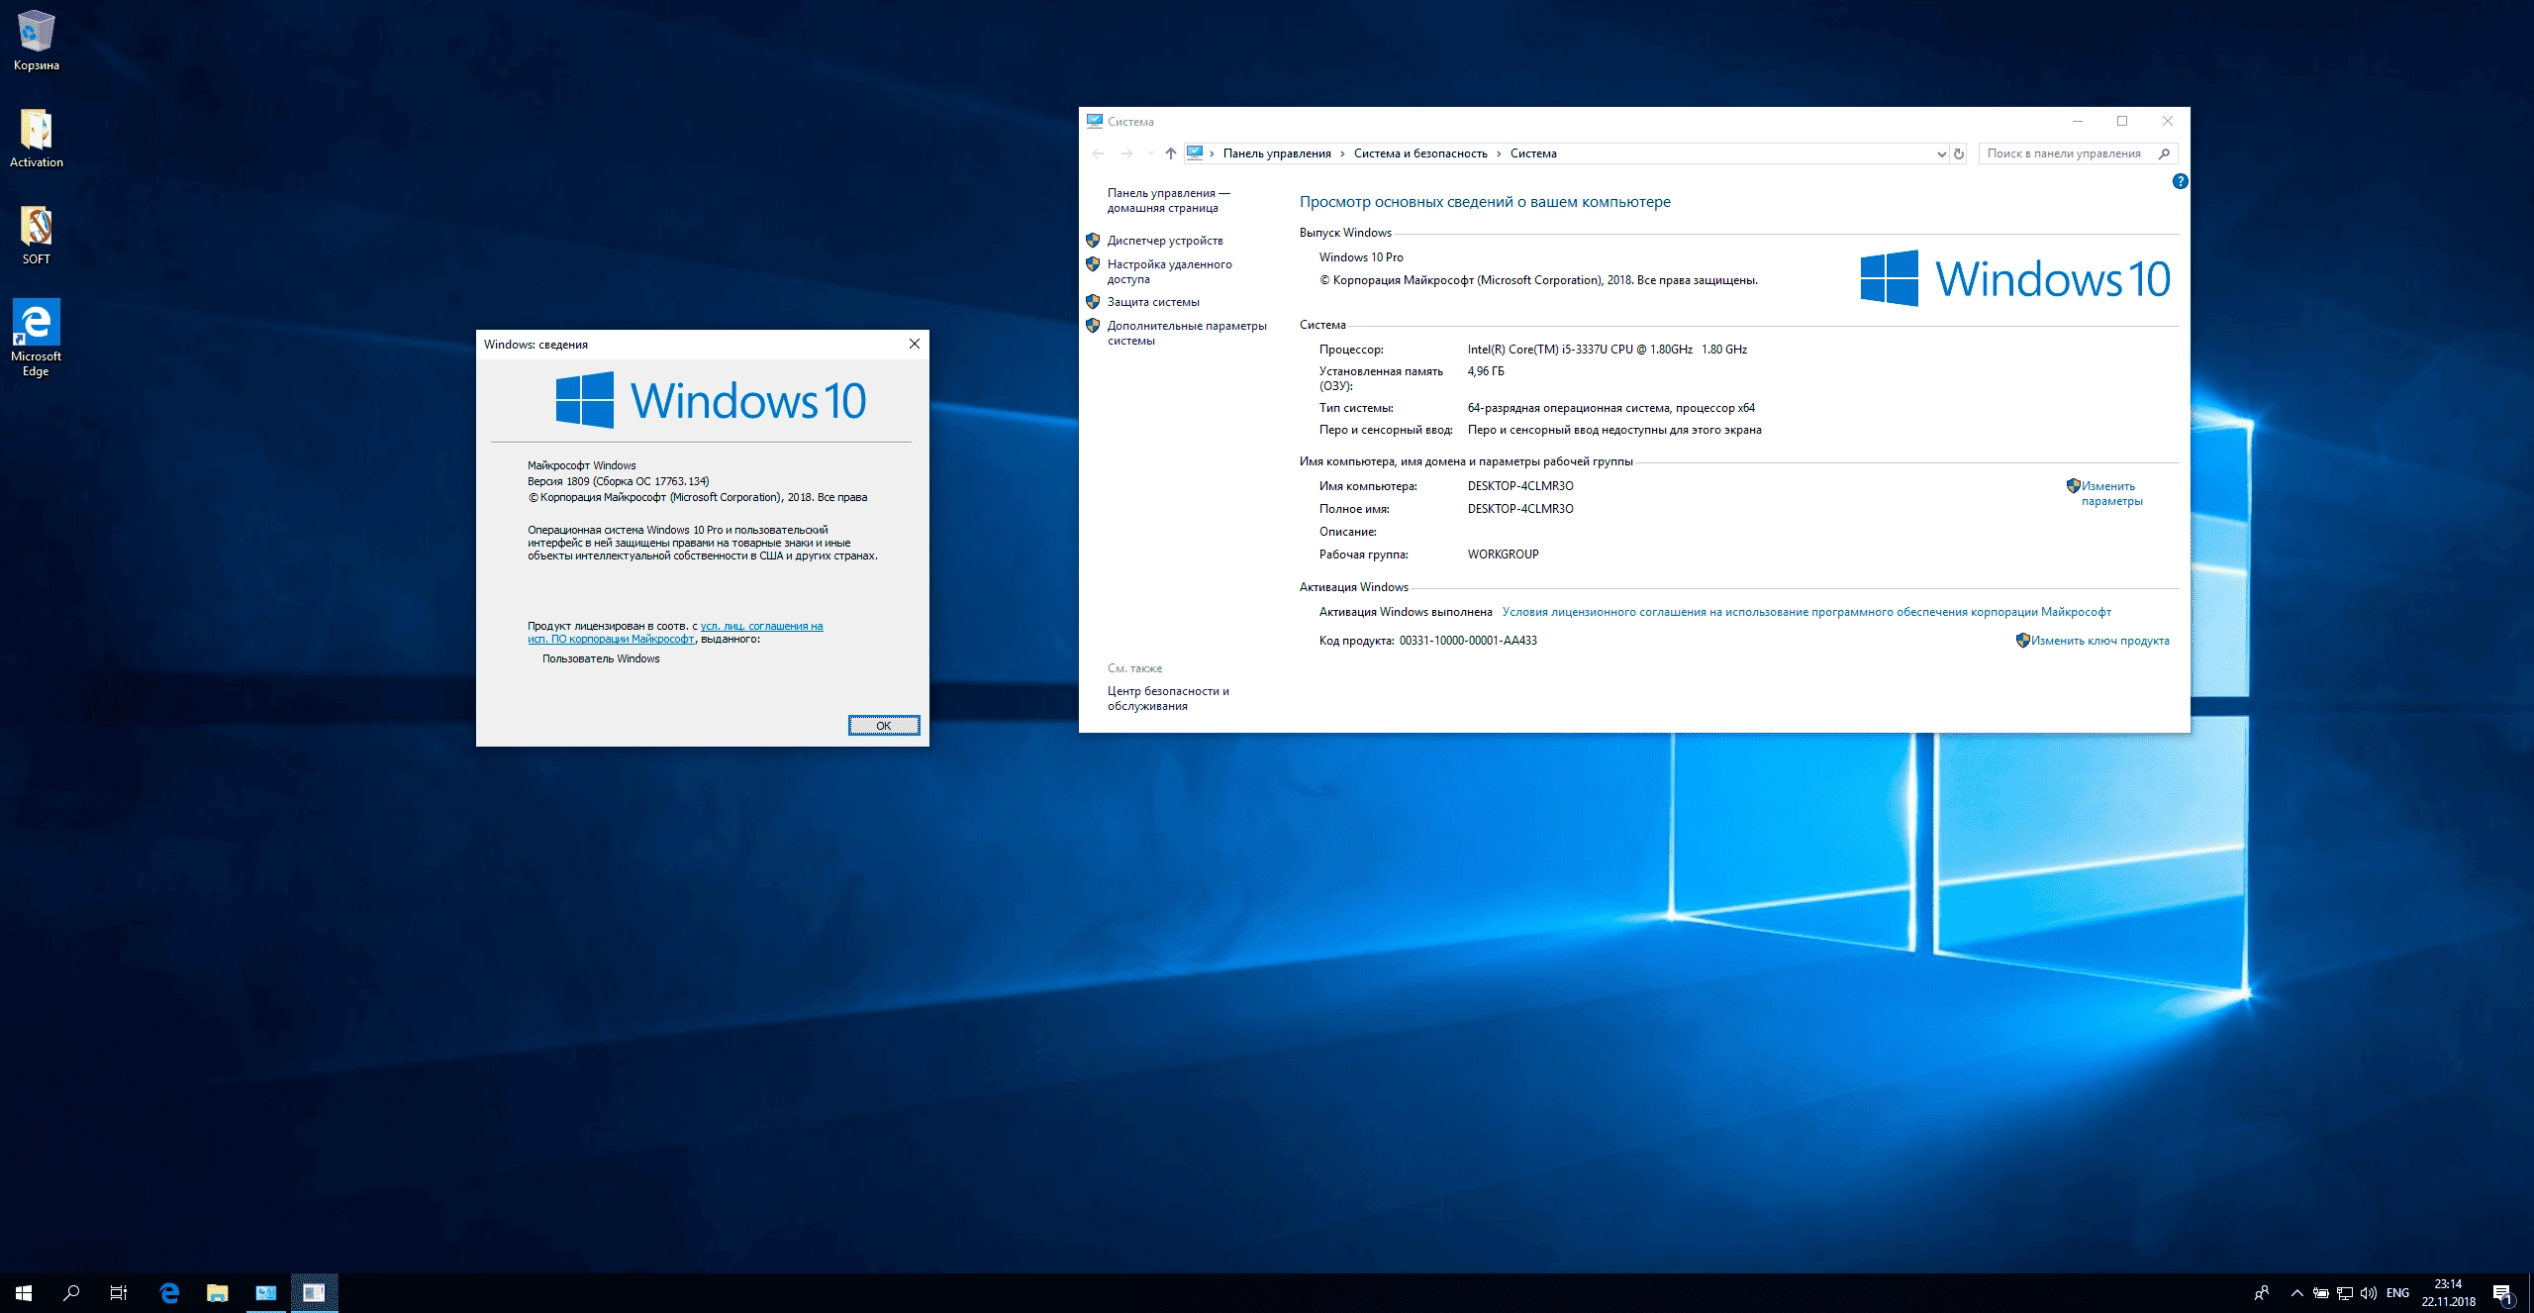Image resolution: width=2534 pixels, height=1313 pixels.
Task: Click the forward arrow in Система window
Action: pyautogui.click(x=1126, y=153)
